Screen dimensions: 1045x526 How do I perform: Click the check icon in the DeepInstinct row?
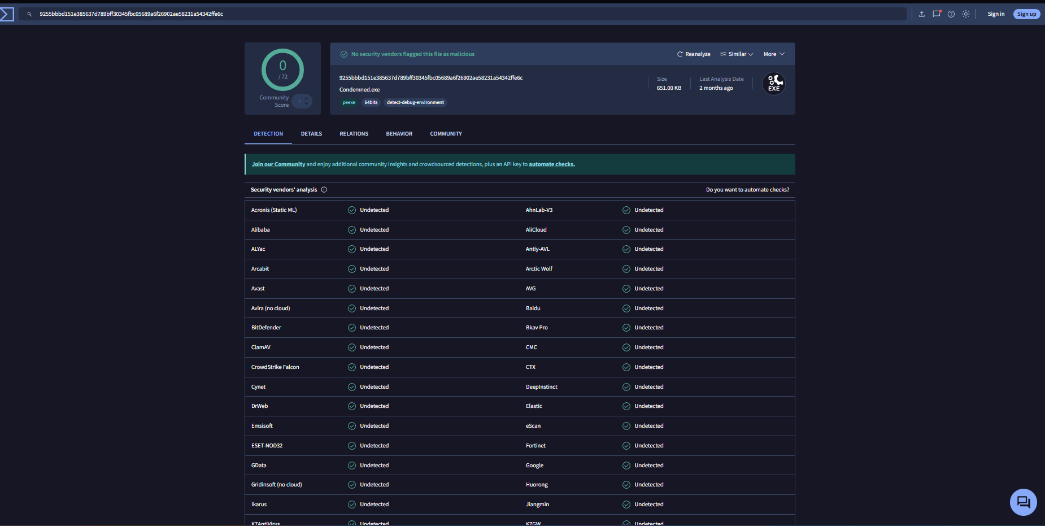coord(626,387)
